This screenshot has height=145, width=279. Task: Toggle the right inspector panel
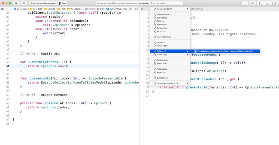click(274, 3)
